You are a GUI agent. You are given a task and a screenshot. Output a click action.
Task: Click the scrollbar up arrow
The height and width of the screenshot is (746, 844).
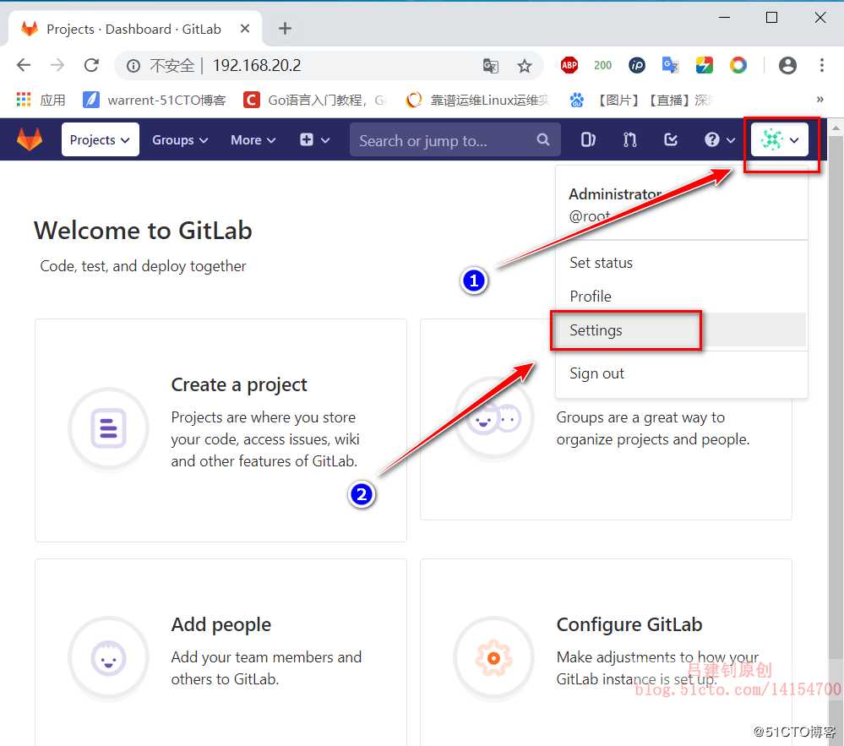[x=836, y=128]
